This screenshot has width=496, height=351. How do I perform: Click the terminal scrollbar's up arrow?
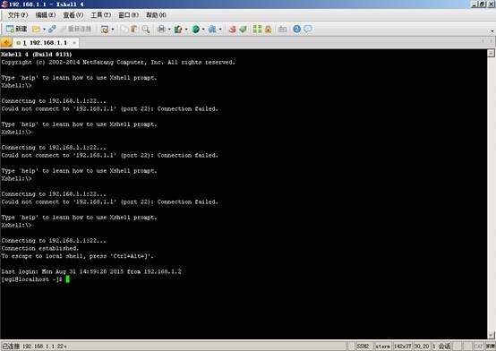coord(491,53)
